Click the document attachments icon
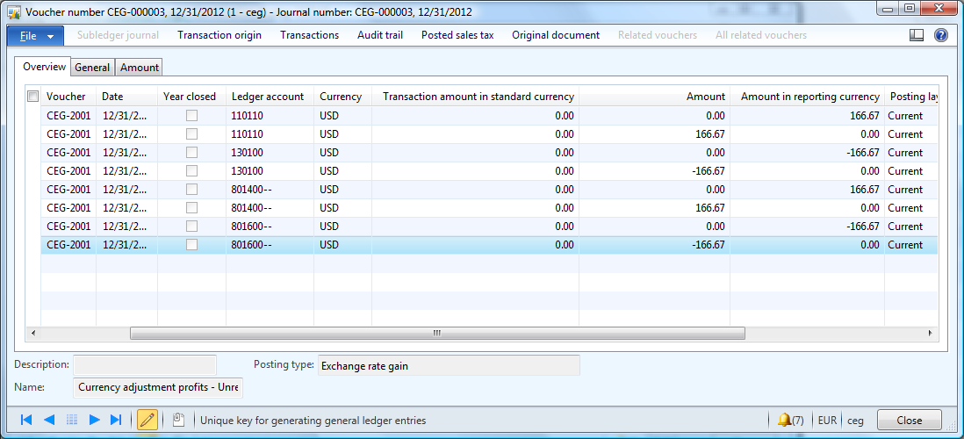The height and width of the screenshot is (439, 964). (x=178, y=421)
